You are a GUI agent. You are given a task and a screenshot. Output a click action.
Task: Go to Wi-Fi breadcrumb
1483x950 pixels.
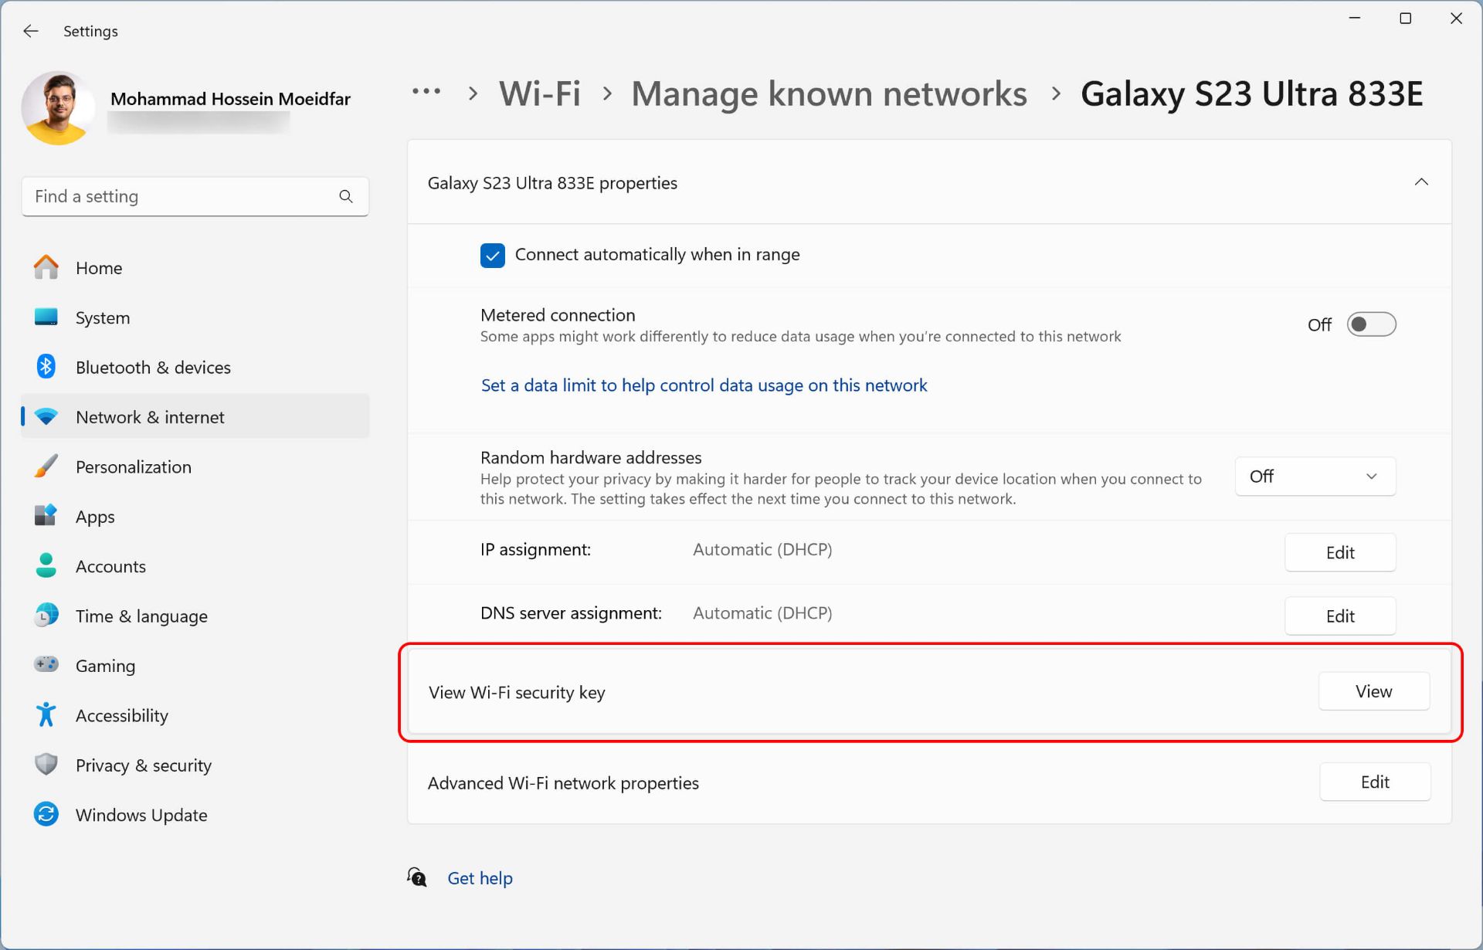click(539, 93)
